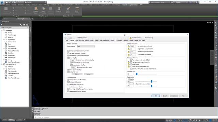Open the Profiles tab in Options
This screenshot has width=218, height=122.
[x=131, y=41]
